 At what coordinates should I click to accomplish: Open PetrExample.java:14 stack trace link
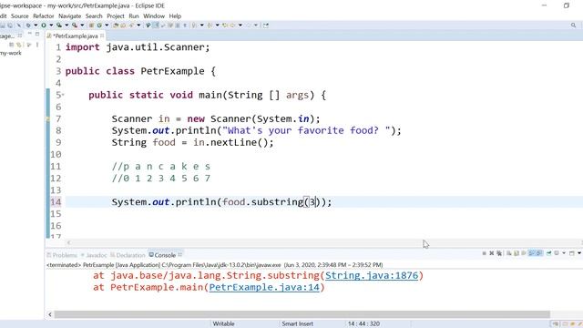coord(264,288)
